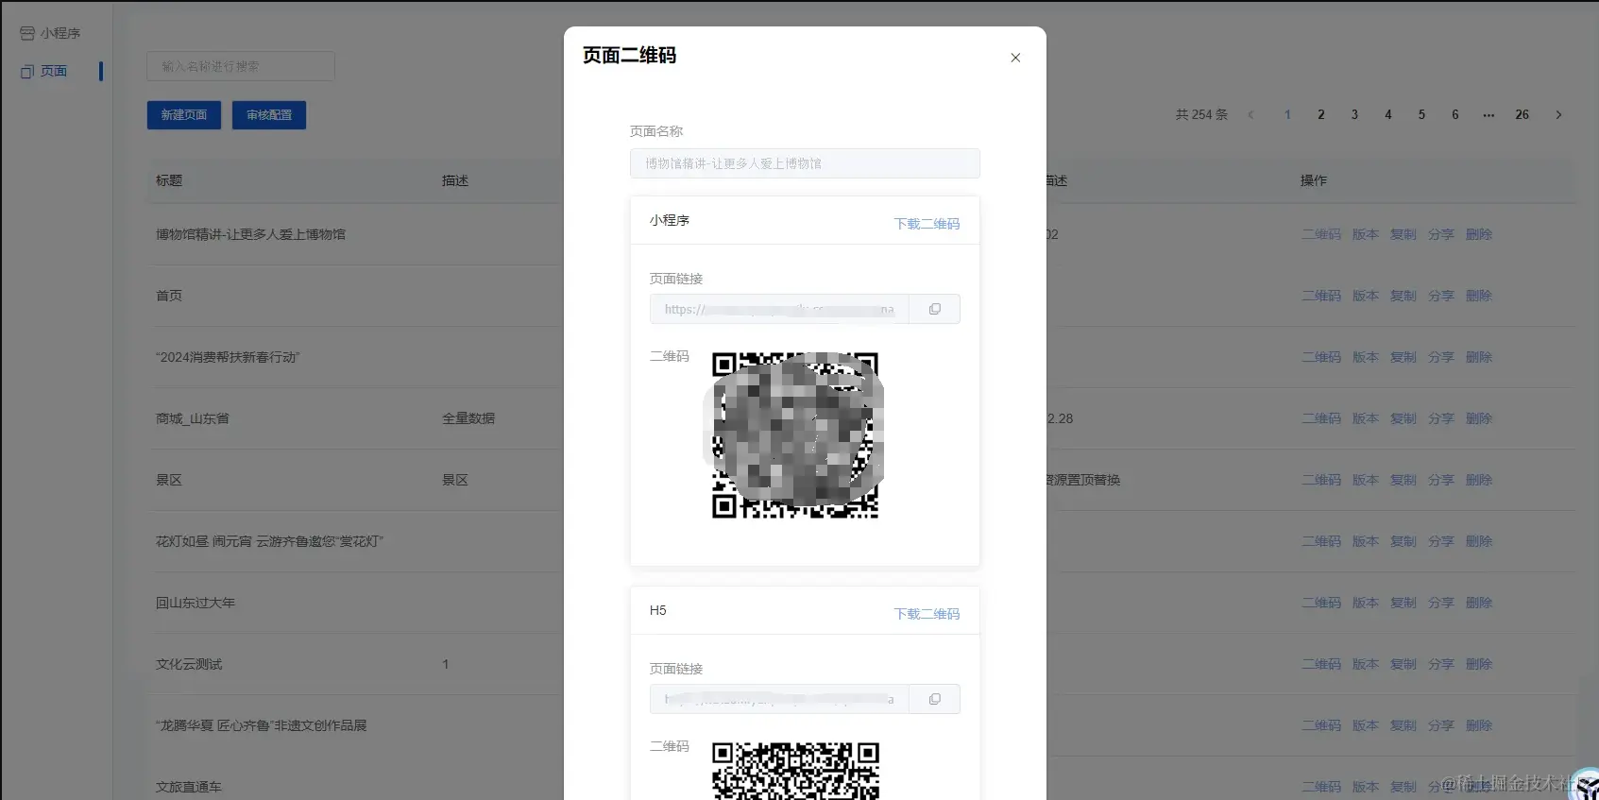The image size is (1599, 800).
Task: Go to page 4
Action: pyautogui.click(x=1388, y=114)
